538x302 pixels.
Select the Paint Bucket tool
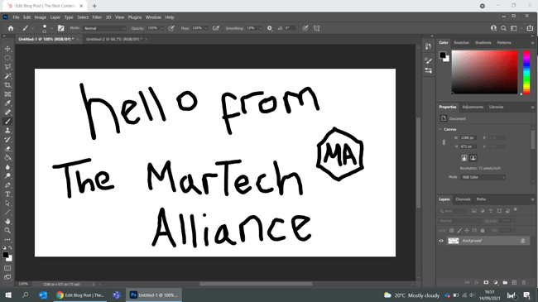[7, 158]
